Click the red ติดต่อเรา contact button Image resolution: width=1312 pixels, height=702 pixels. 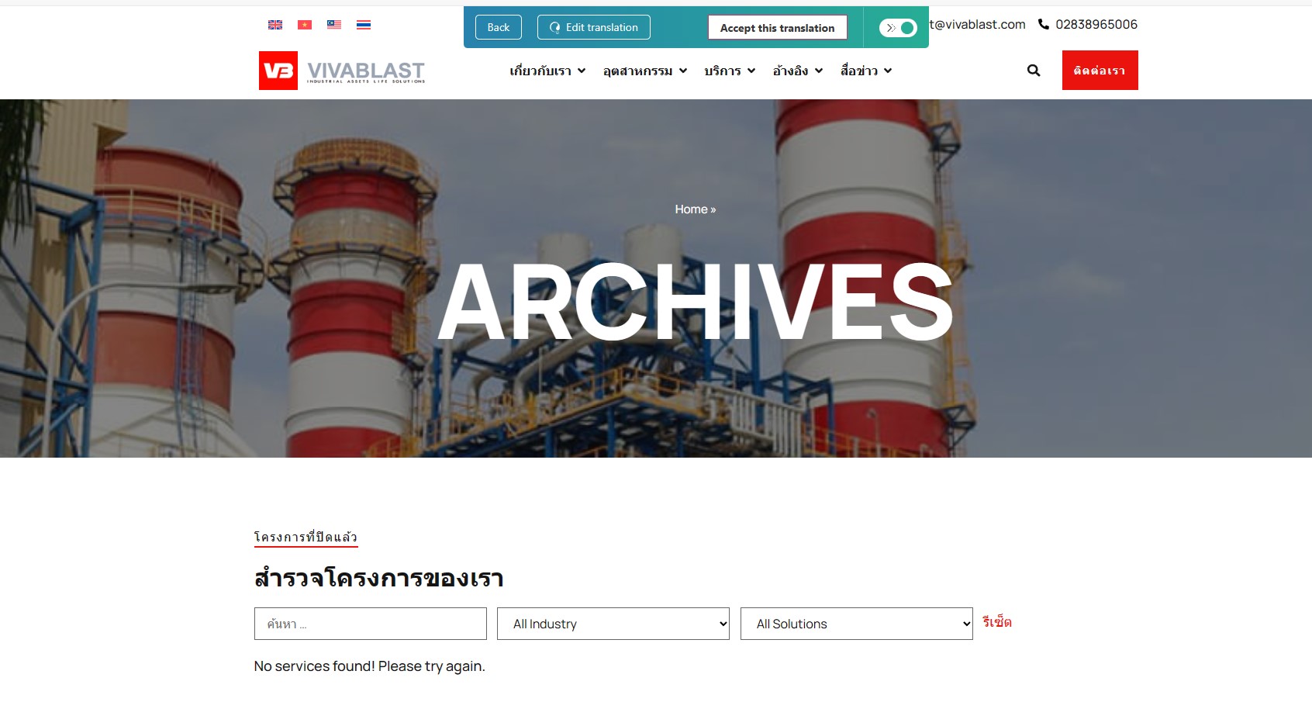coord(1100,71)
